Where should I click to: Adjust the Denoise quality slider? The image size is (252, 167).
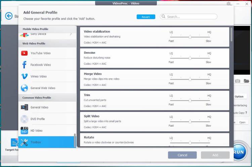pyautogui.click(x=190, y=58)
